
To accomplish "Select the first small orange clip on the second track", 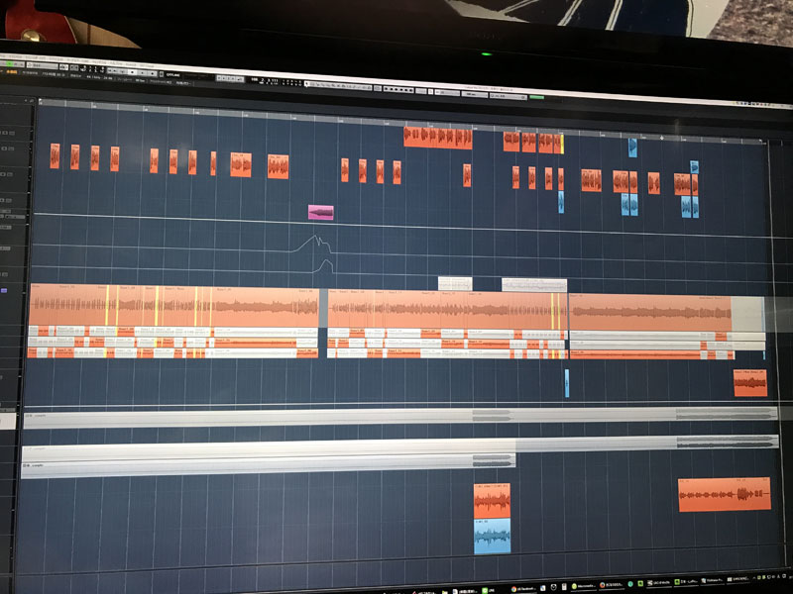I will 55,156.
